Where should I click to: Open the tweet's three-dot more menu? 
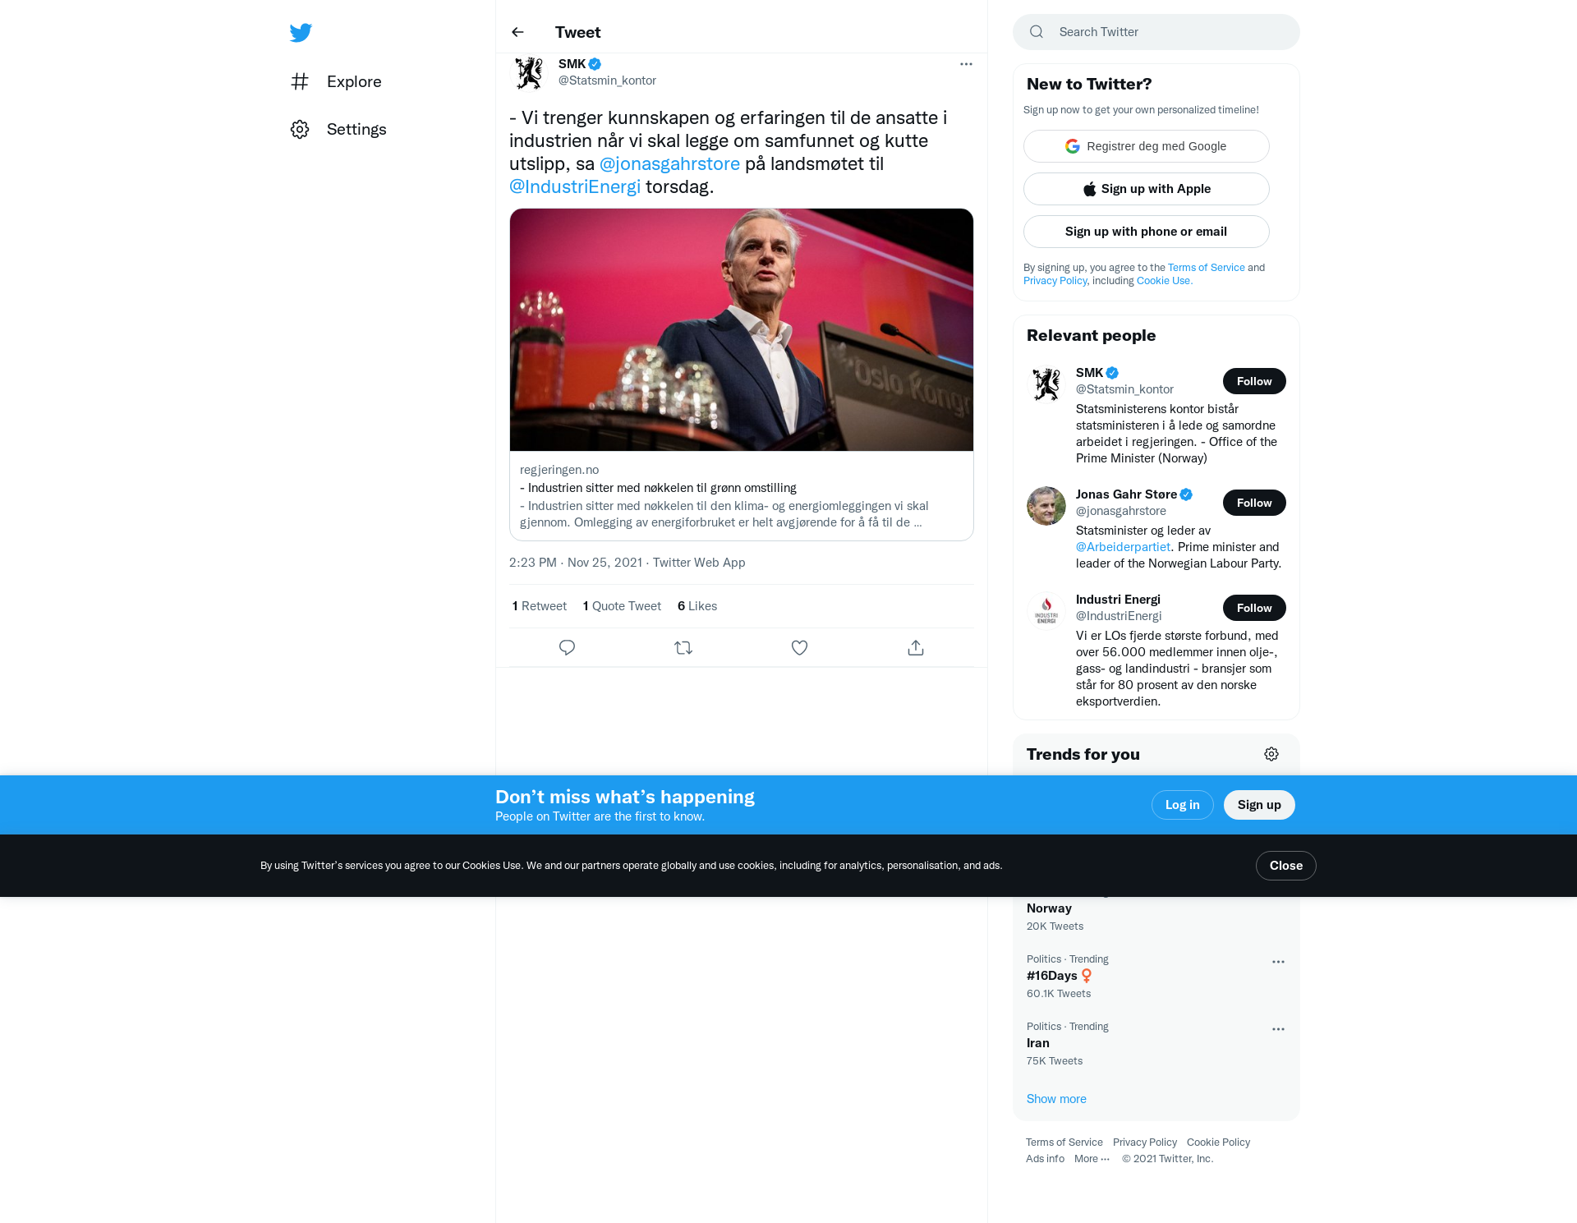pyautogui.click(x=966, y=64)
